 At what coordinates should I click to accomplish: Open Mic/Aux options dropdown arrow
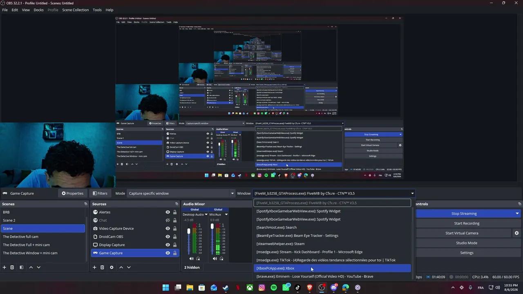[226, 214]
